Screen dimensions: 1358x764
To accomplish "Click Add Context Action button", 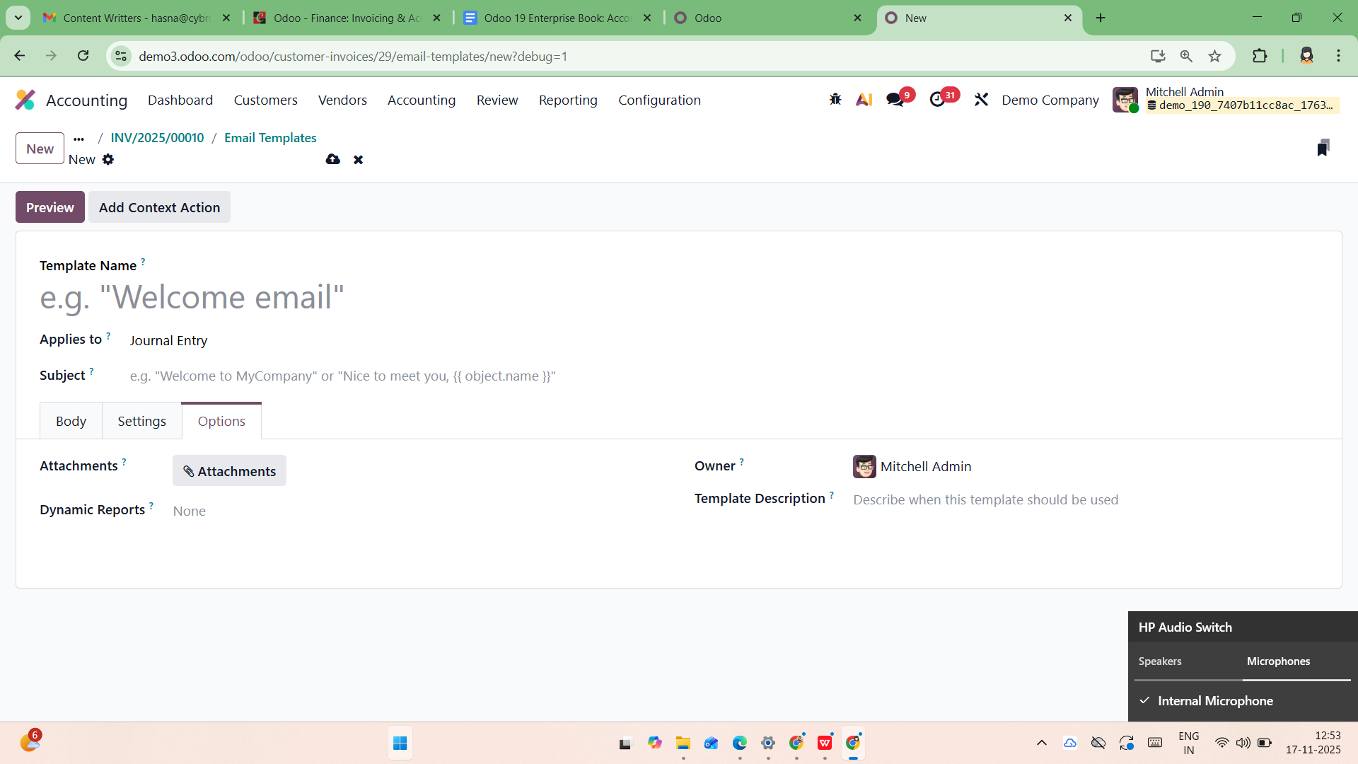I will (159, 207).
